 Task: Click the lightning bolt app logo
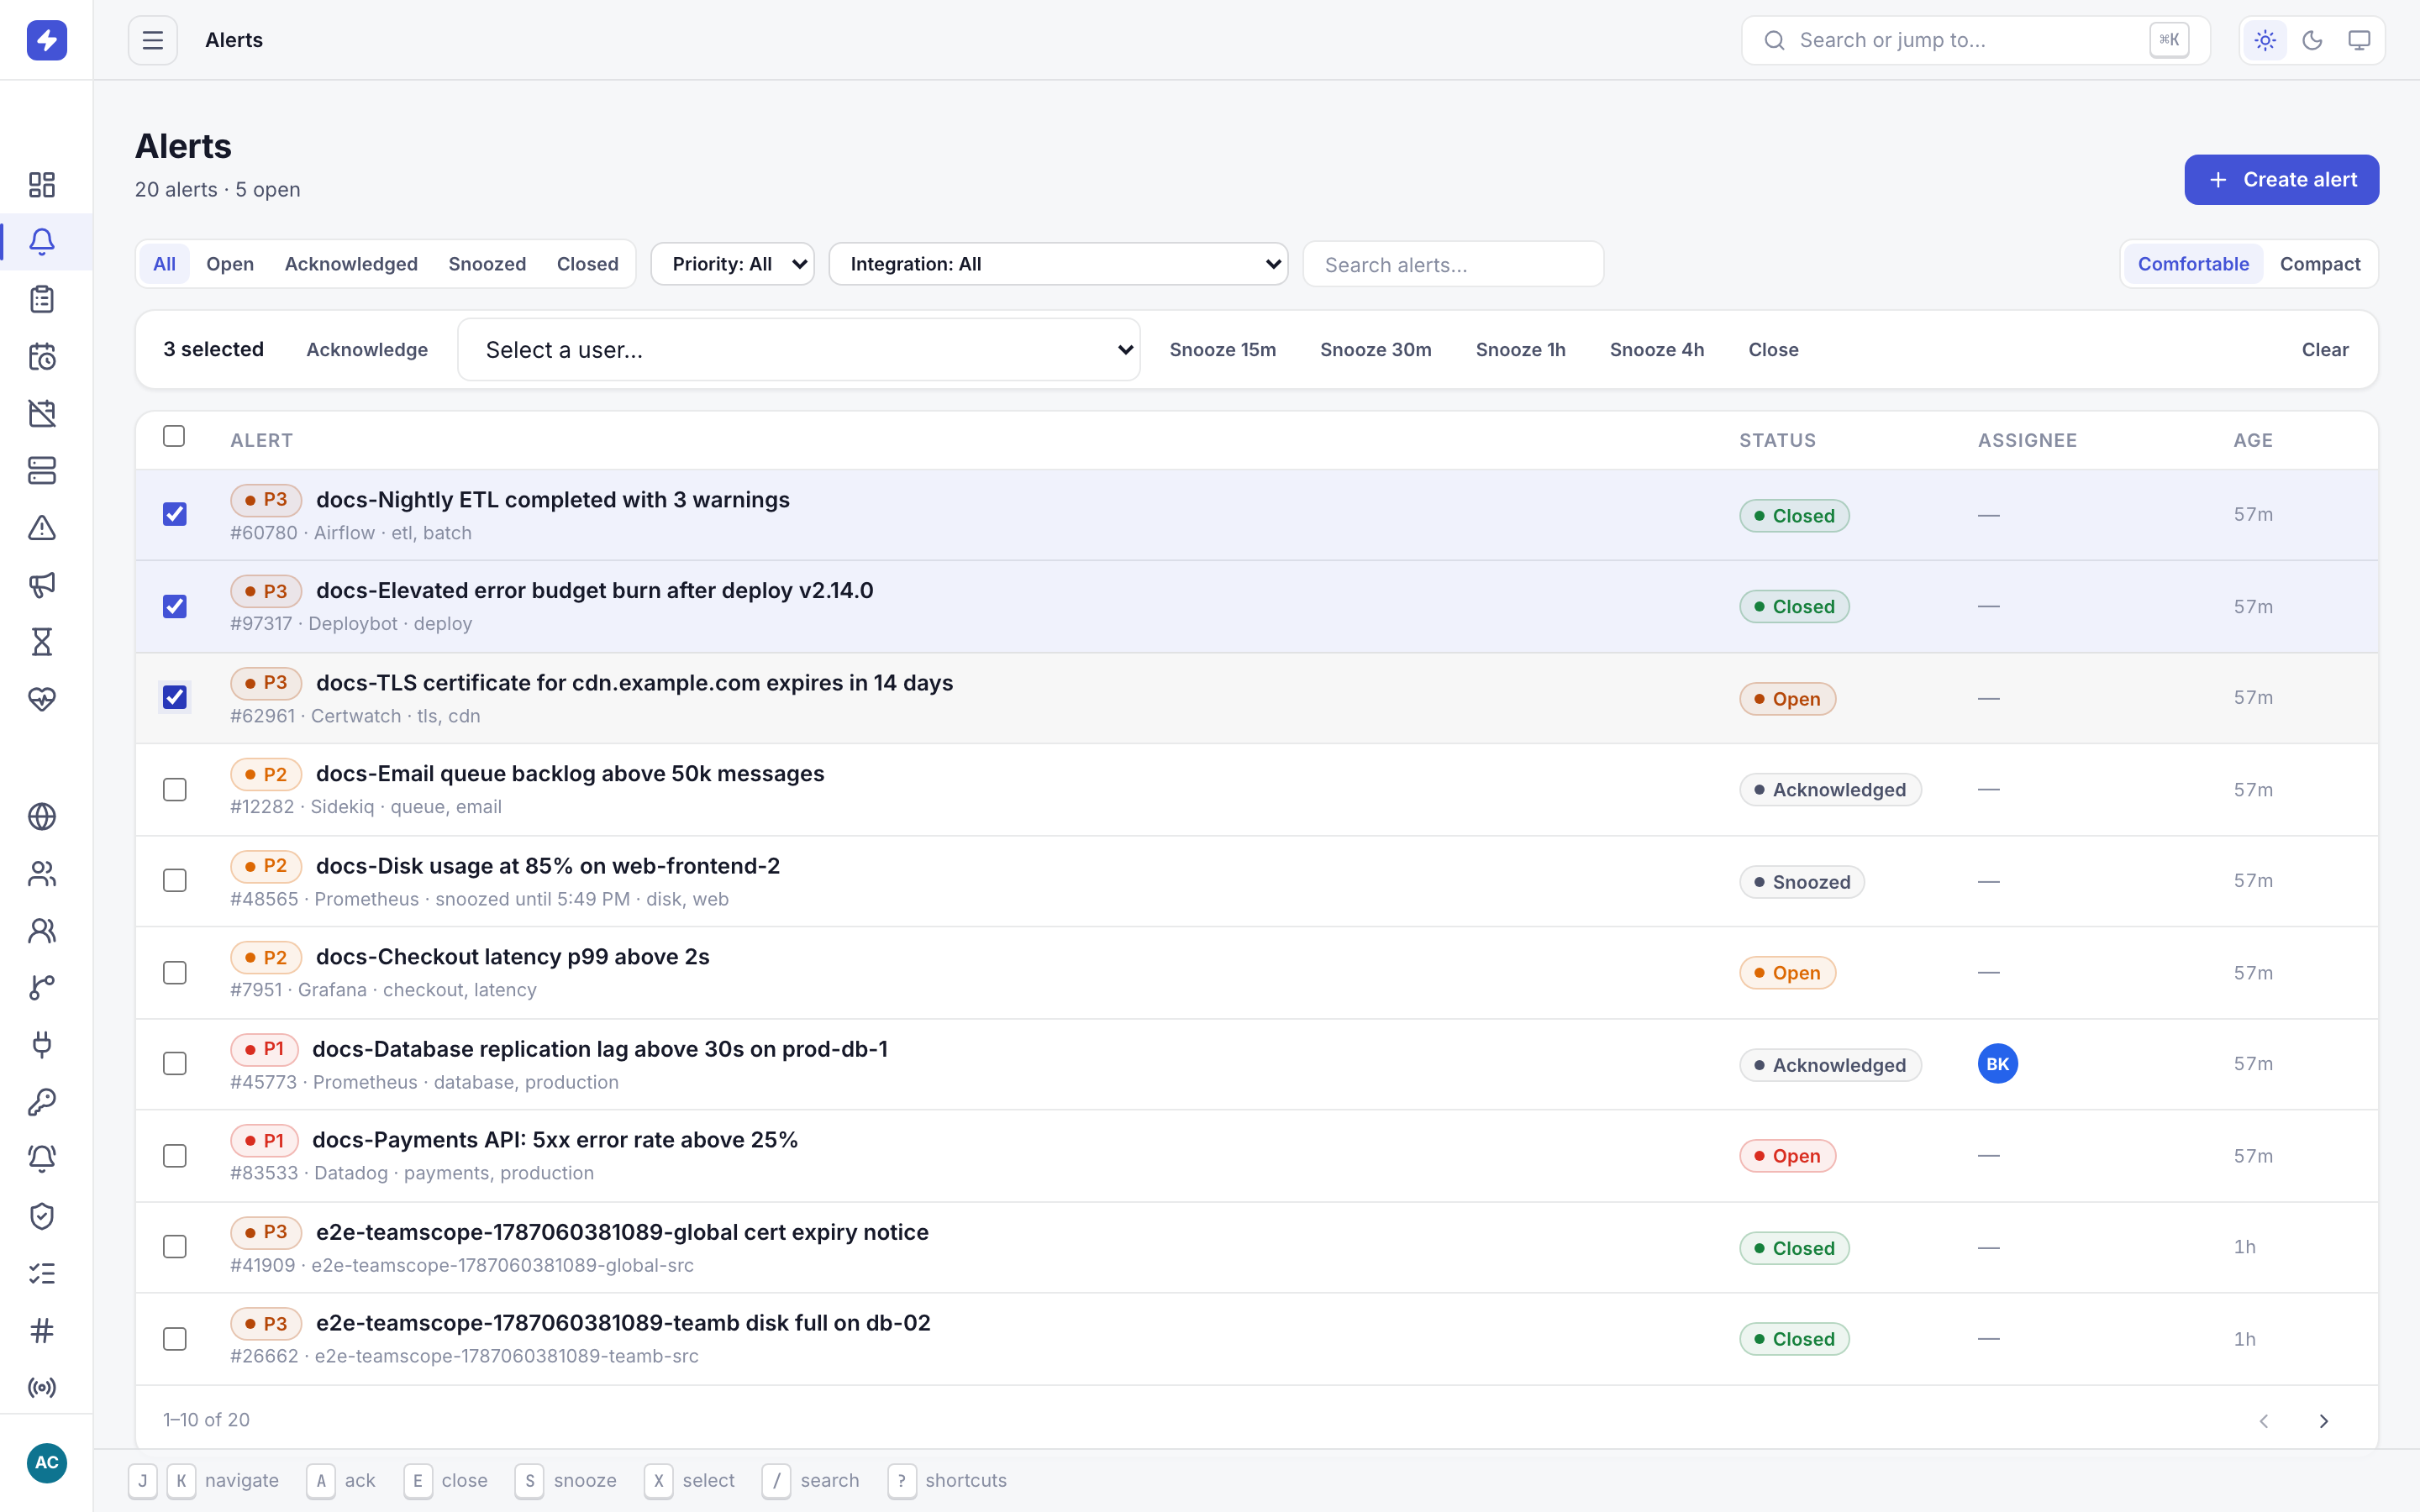(x=46, y=40)
